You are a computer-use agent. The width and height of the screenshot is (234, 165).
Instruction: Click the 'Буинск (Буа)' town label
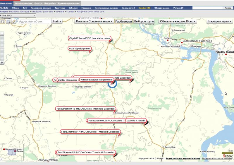170,147
